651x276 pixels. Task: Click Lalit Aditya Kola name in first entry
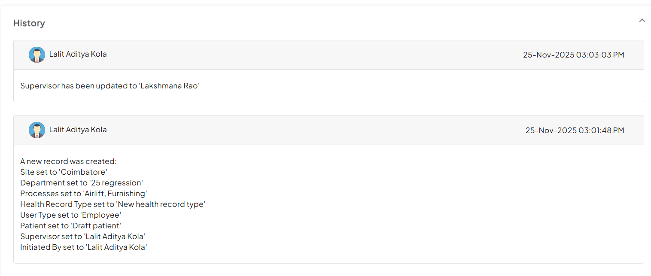click(78, 54)
